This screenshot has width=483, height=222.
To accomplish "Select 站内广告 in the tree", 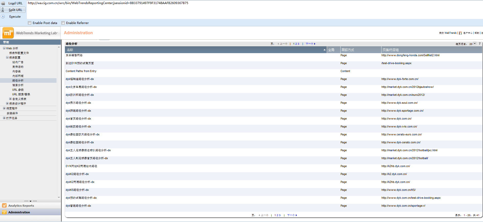I will click(x=18, y=62).
